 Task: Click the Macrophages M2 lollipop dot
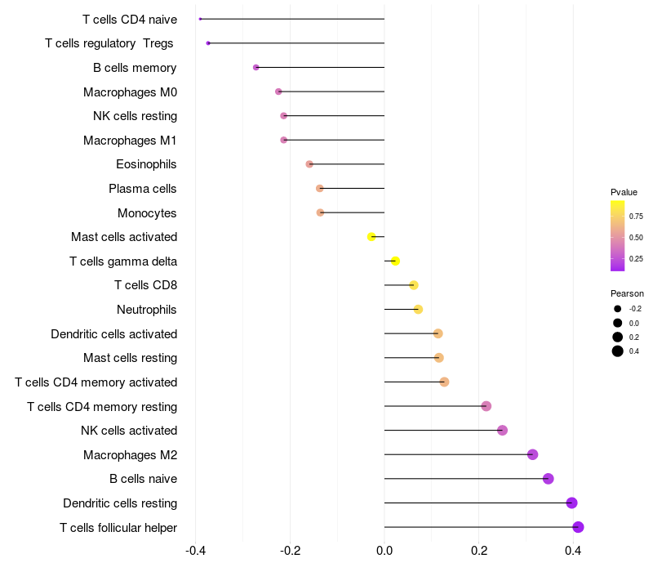tap(533, 454)
